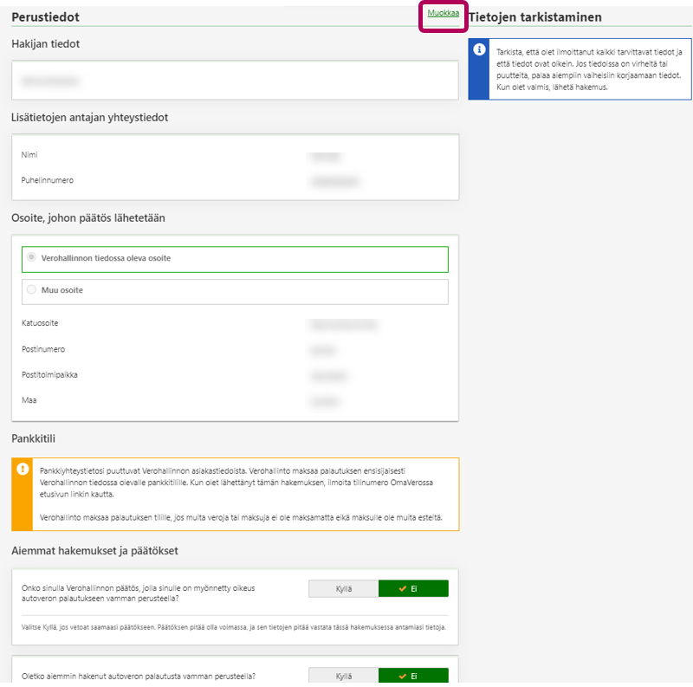Click the Nimi value field
This screenshot has height=687, width=693.
(x=325, y=157)
